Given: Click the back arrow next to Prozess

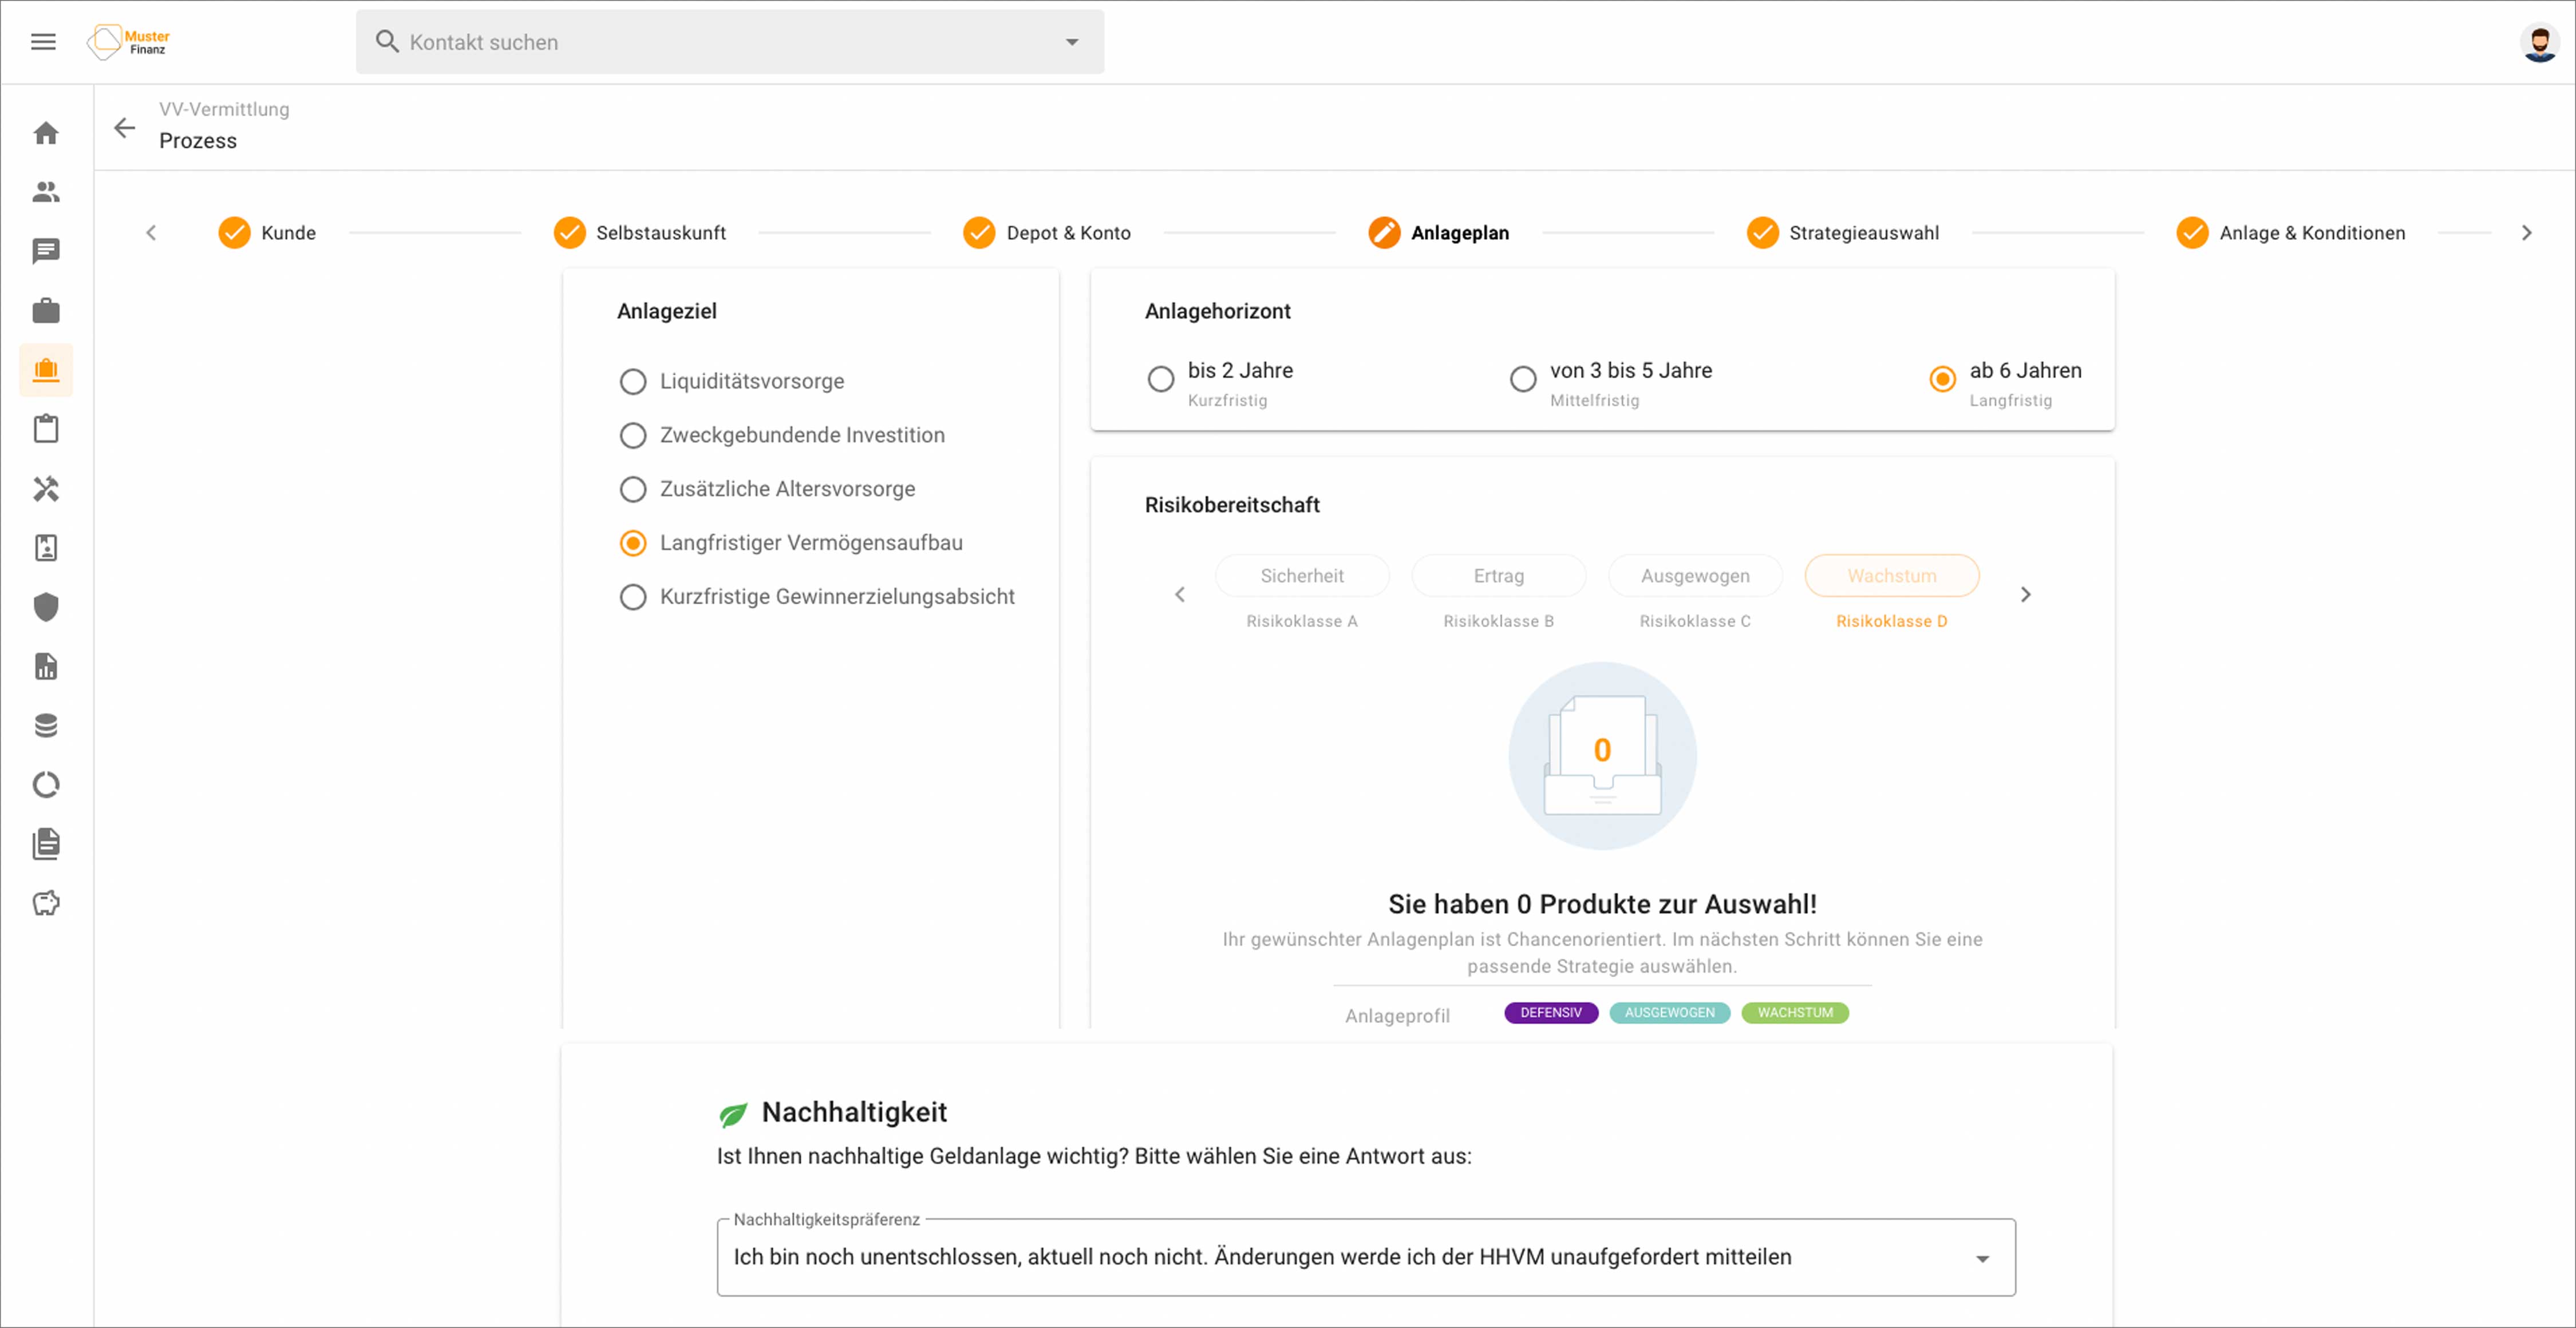Looking at the screenshot, I should click(124, 128).
